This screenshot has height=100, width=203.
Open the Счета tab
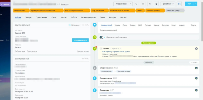coord(54,17)
